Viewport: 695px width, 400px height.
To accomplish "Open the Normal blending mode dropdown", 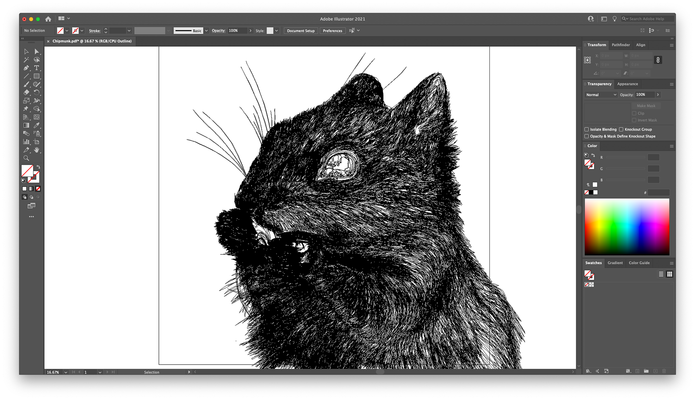I will pyautogui.click(x=601, y=94).
